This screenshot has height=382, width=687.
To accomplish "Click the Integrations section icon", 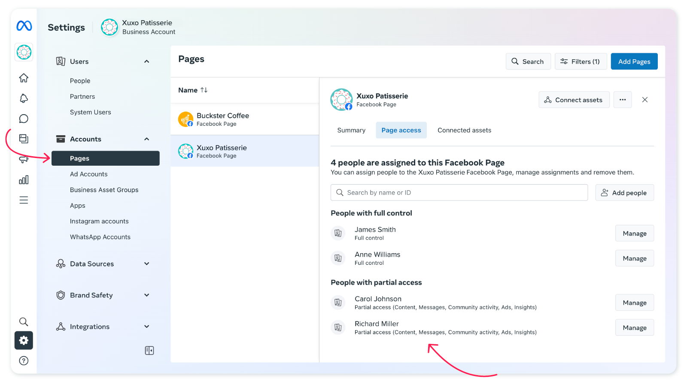I will [x=61, y=327].
